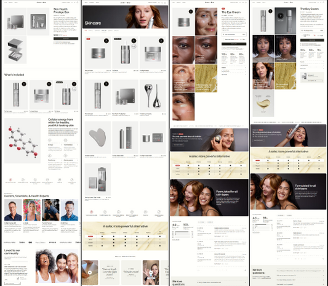328x286 pixels.
Task: Click the outlined button in the Eye Cream dark banner
Action: click(178, 145)
